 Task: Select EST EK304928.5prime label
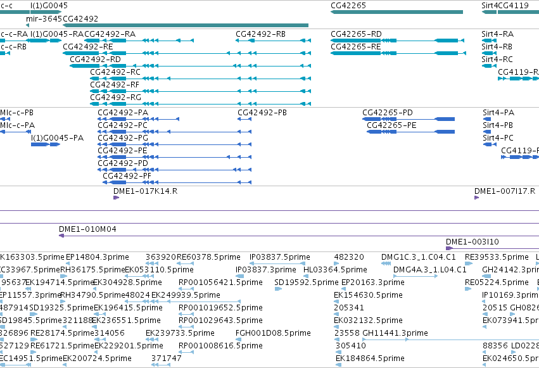tap(127, 282)
